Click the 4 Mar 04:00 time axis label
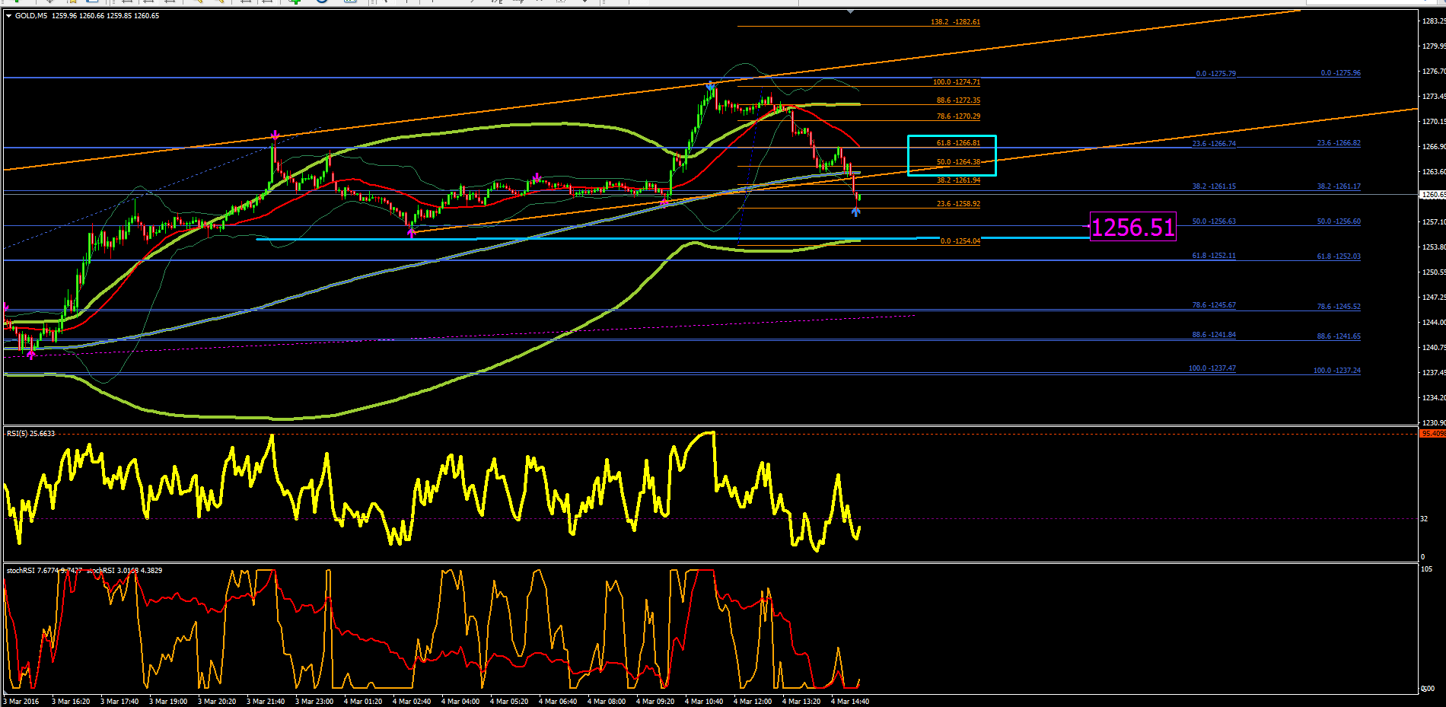 point(460,702)
